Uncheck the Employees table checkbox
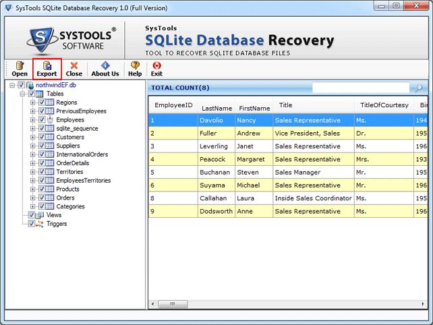Viewport: 433px width, 325px height. [42, 120]
